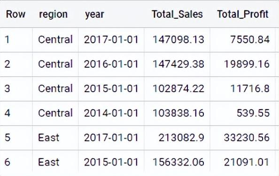The height and width of the screenshot is (176, 279).
Task: Select the cell containing 147098.13
Action: 178,40
